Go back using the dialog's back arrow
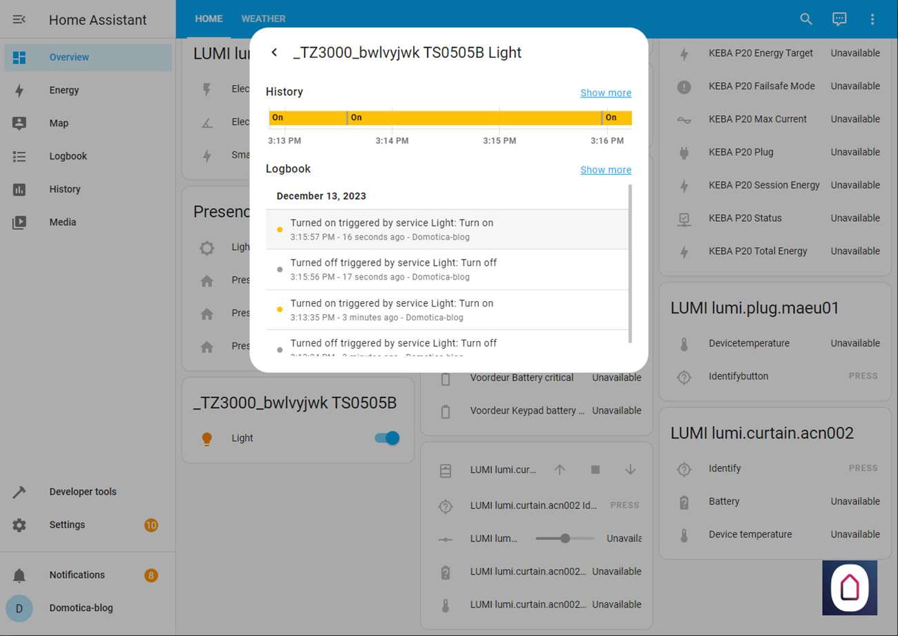 click(274, 52)
